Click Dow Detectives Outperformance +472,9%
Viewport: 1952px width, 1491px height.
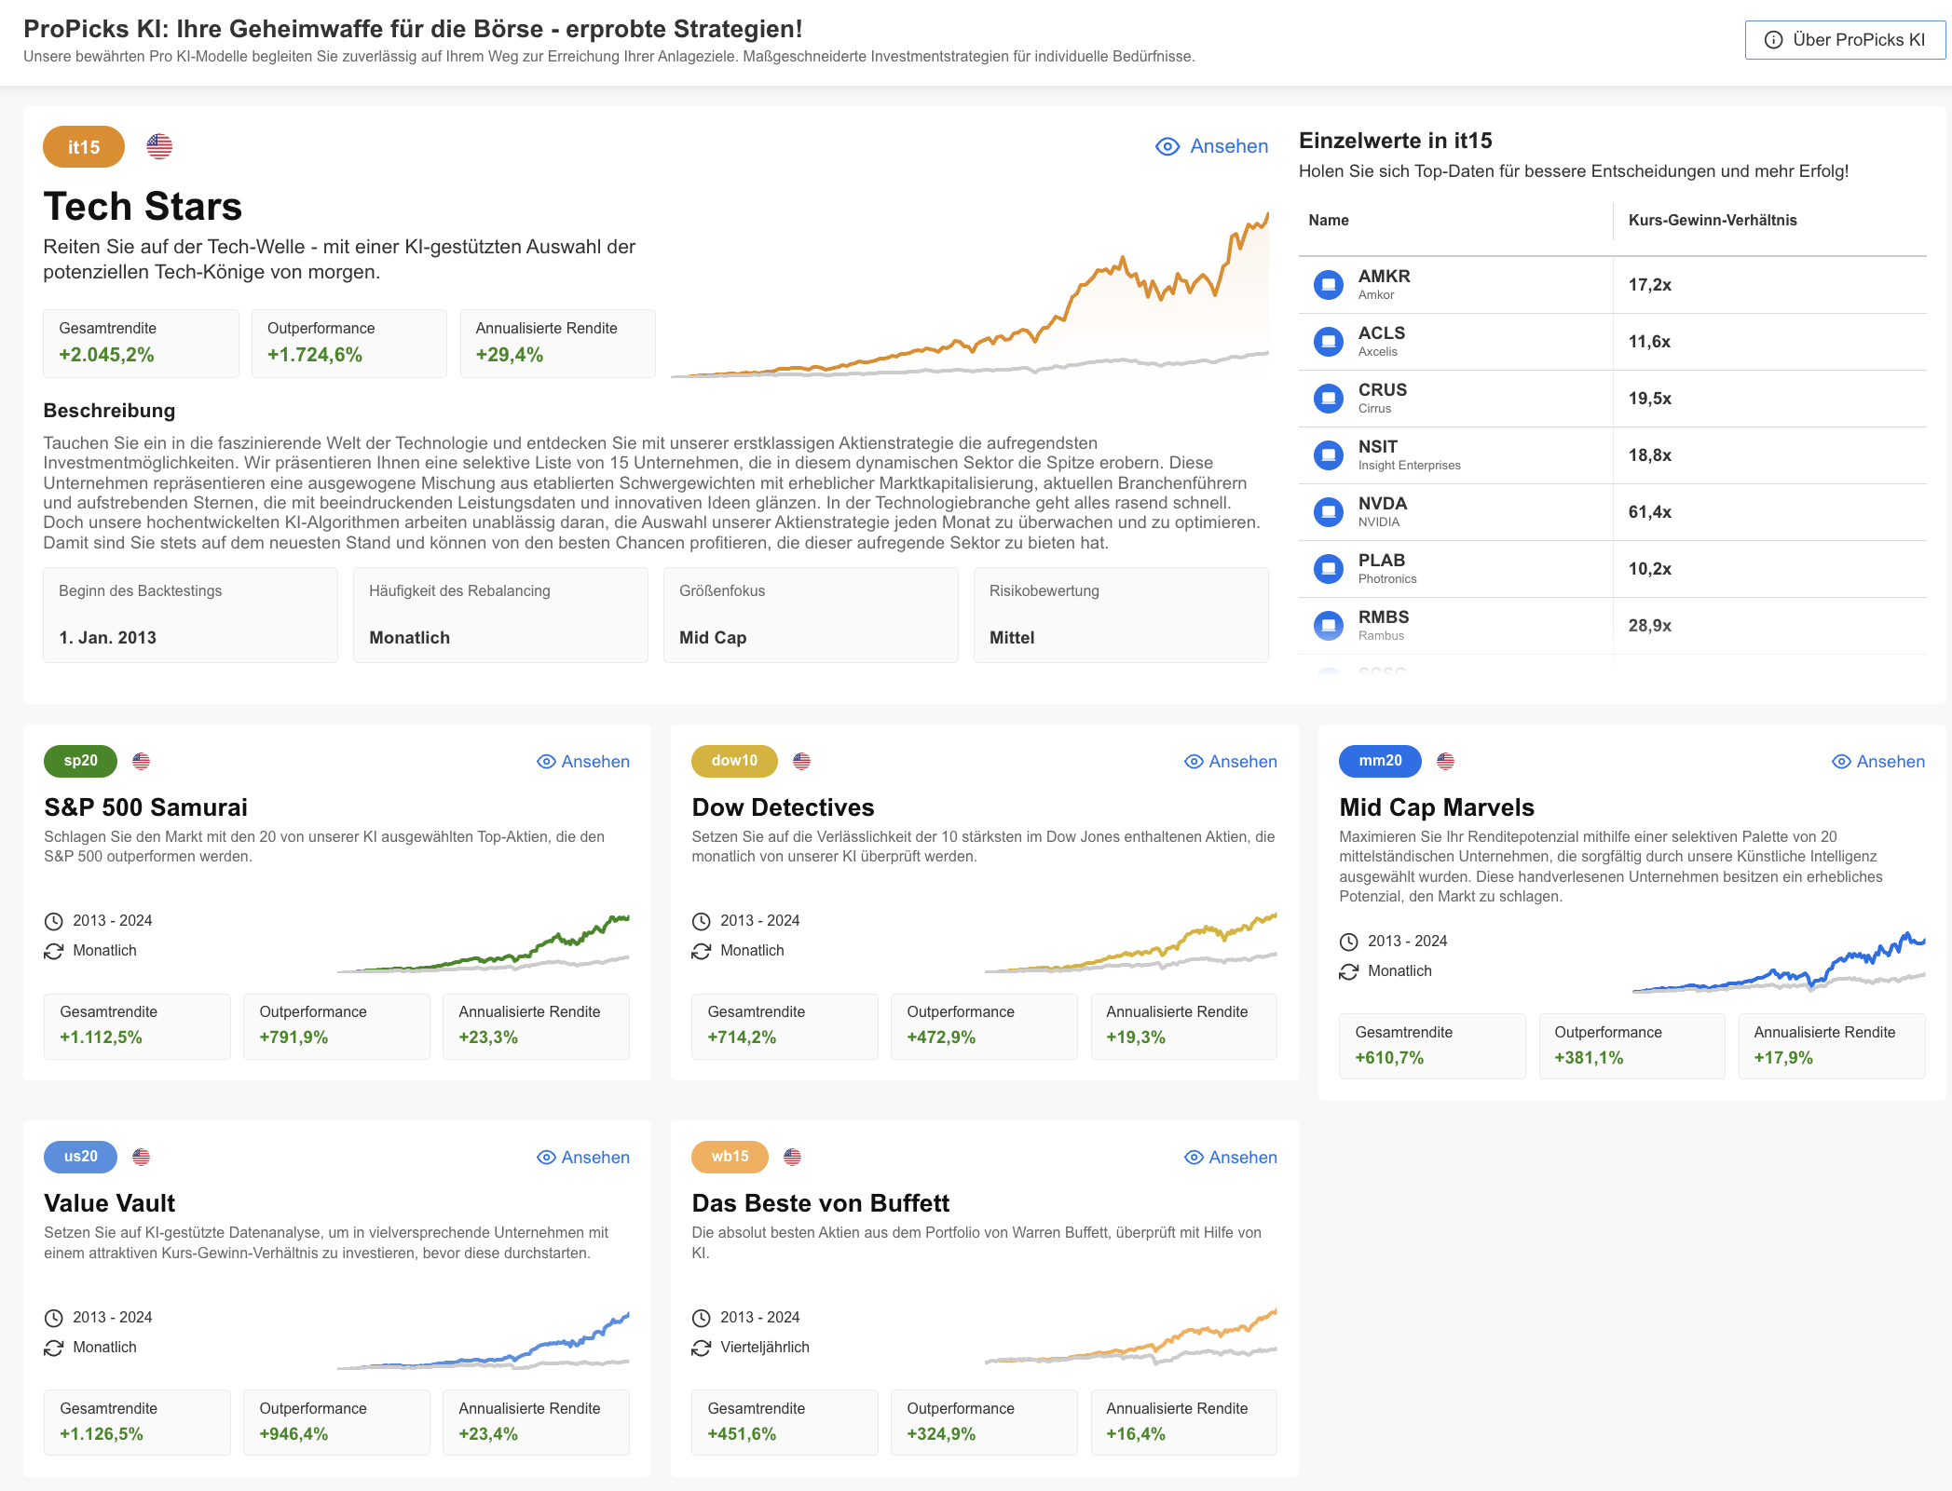(984, 1026)
